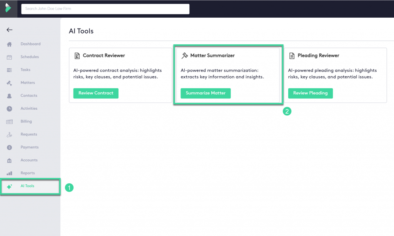Image resolution: width=394 pixels, height=236 pixels.
Task: Click the back arrow in the sidebar
Action: click(x=10, y=30)
